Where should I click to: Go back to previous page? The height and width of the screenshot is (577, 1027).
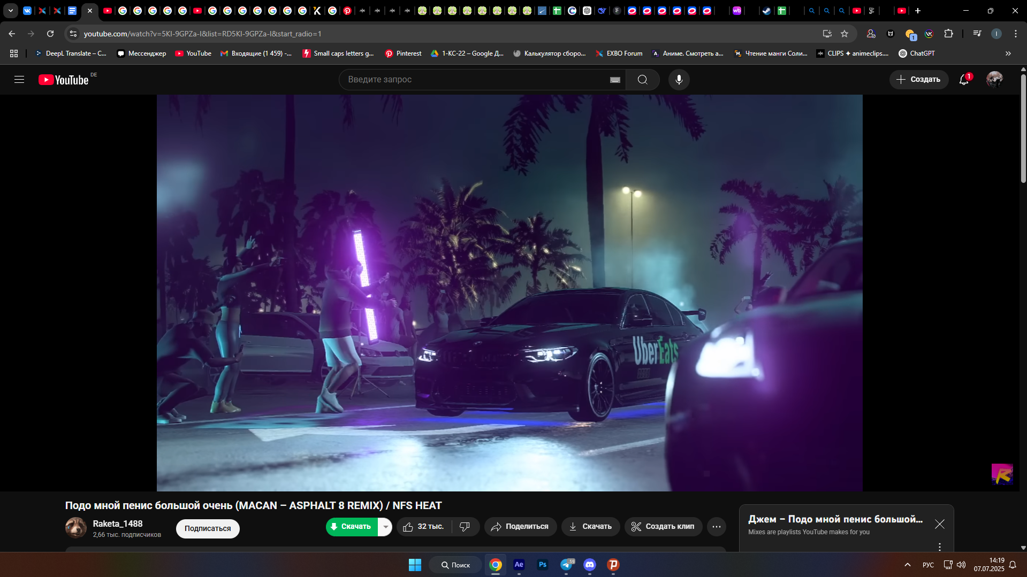(x=12, y=34)
